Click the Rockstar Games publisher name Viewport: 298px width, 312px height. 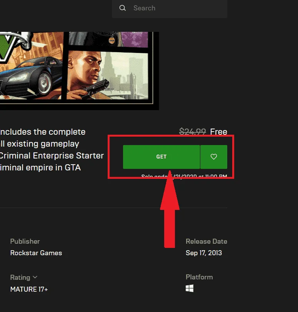click(36, 253)
